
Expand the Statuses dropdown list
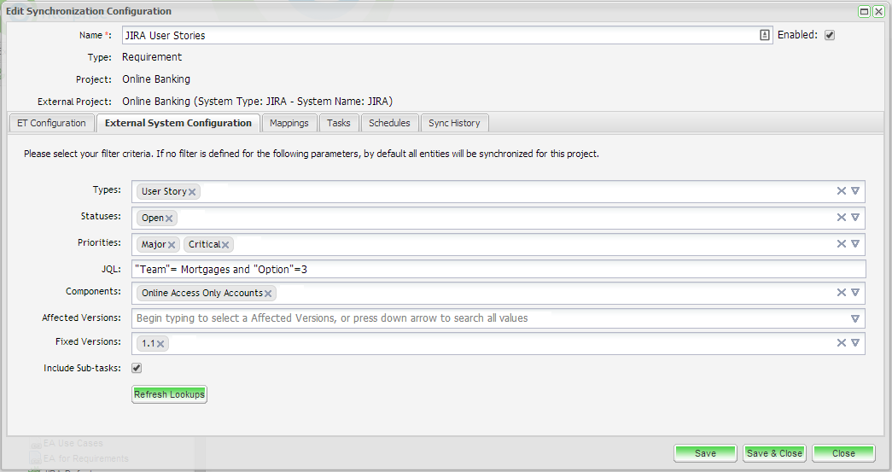point(854,218)
